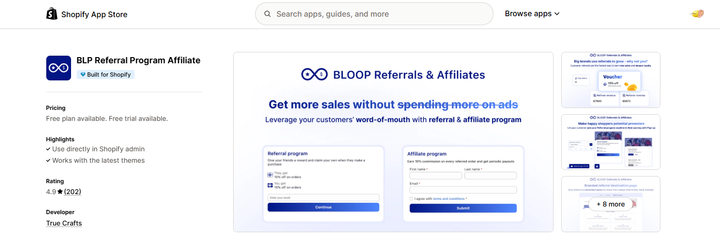Click the BLP Referral app icon
Image resolution: width=720 pixels, height=236 pixels.
(x=59, y=68)
